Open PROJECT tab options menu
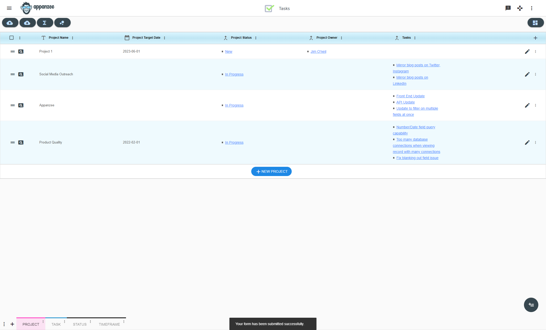 43,321
